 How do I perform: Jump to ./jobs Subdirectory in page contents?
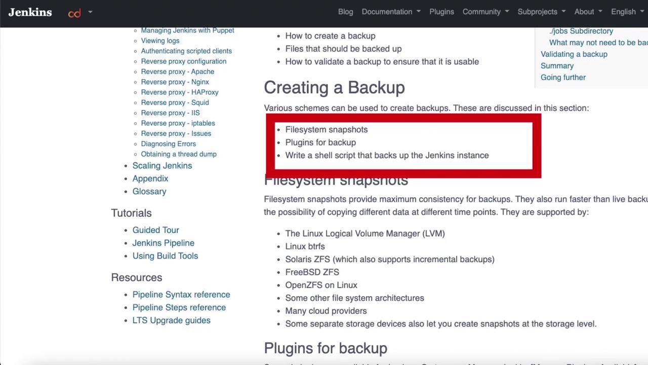[x=581, y=31]
